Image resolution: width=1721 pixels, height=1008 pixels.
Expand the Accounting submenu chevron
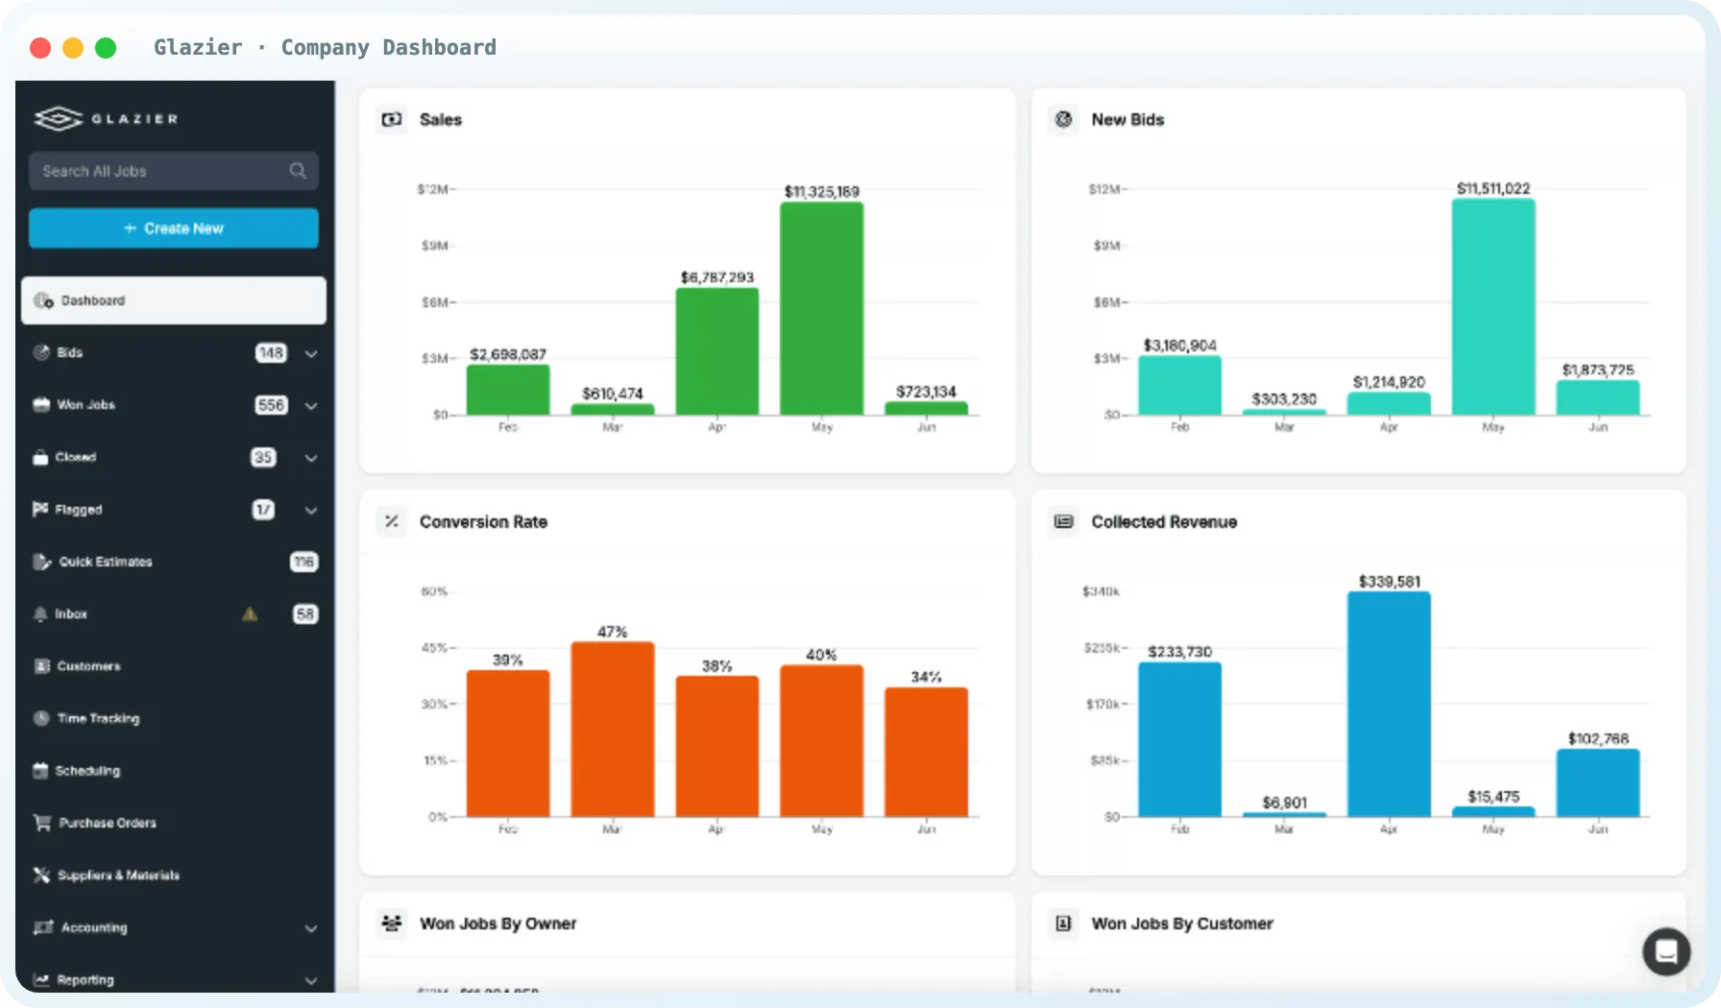point(311,928)
